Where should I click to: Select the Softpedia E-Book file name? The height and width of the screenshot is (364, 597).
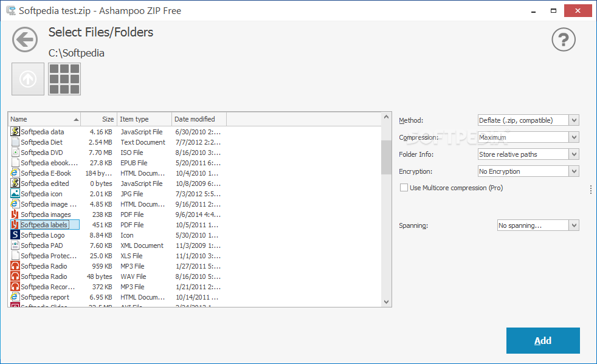click(46, 173)
